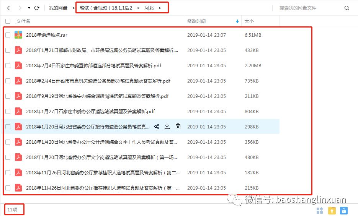Check the box for 公开选调综合文字 file

tap(8, 142)
